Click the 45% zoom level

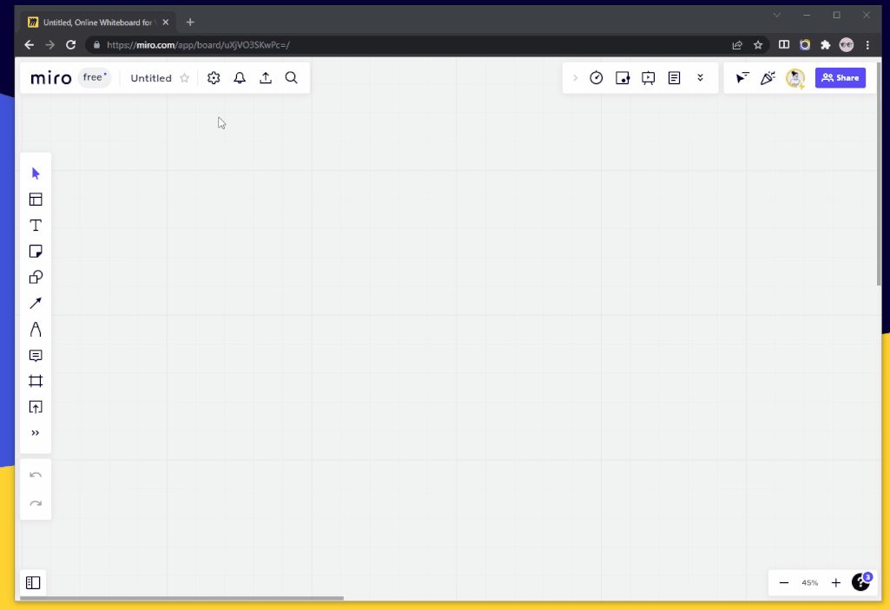tap(810, 583)
